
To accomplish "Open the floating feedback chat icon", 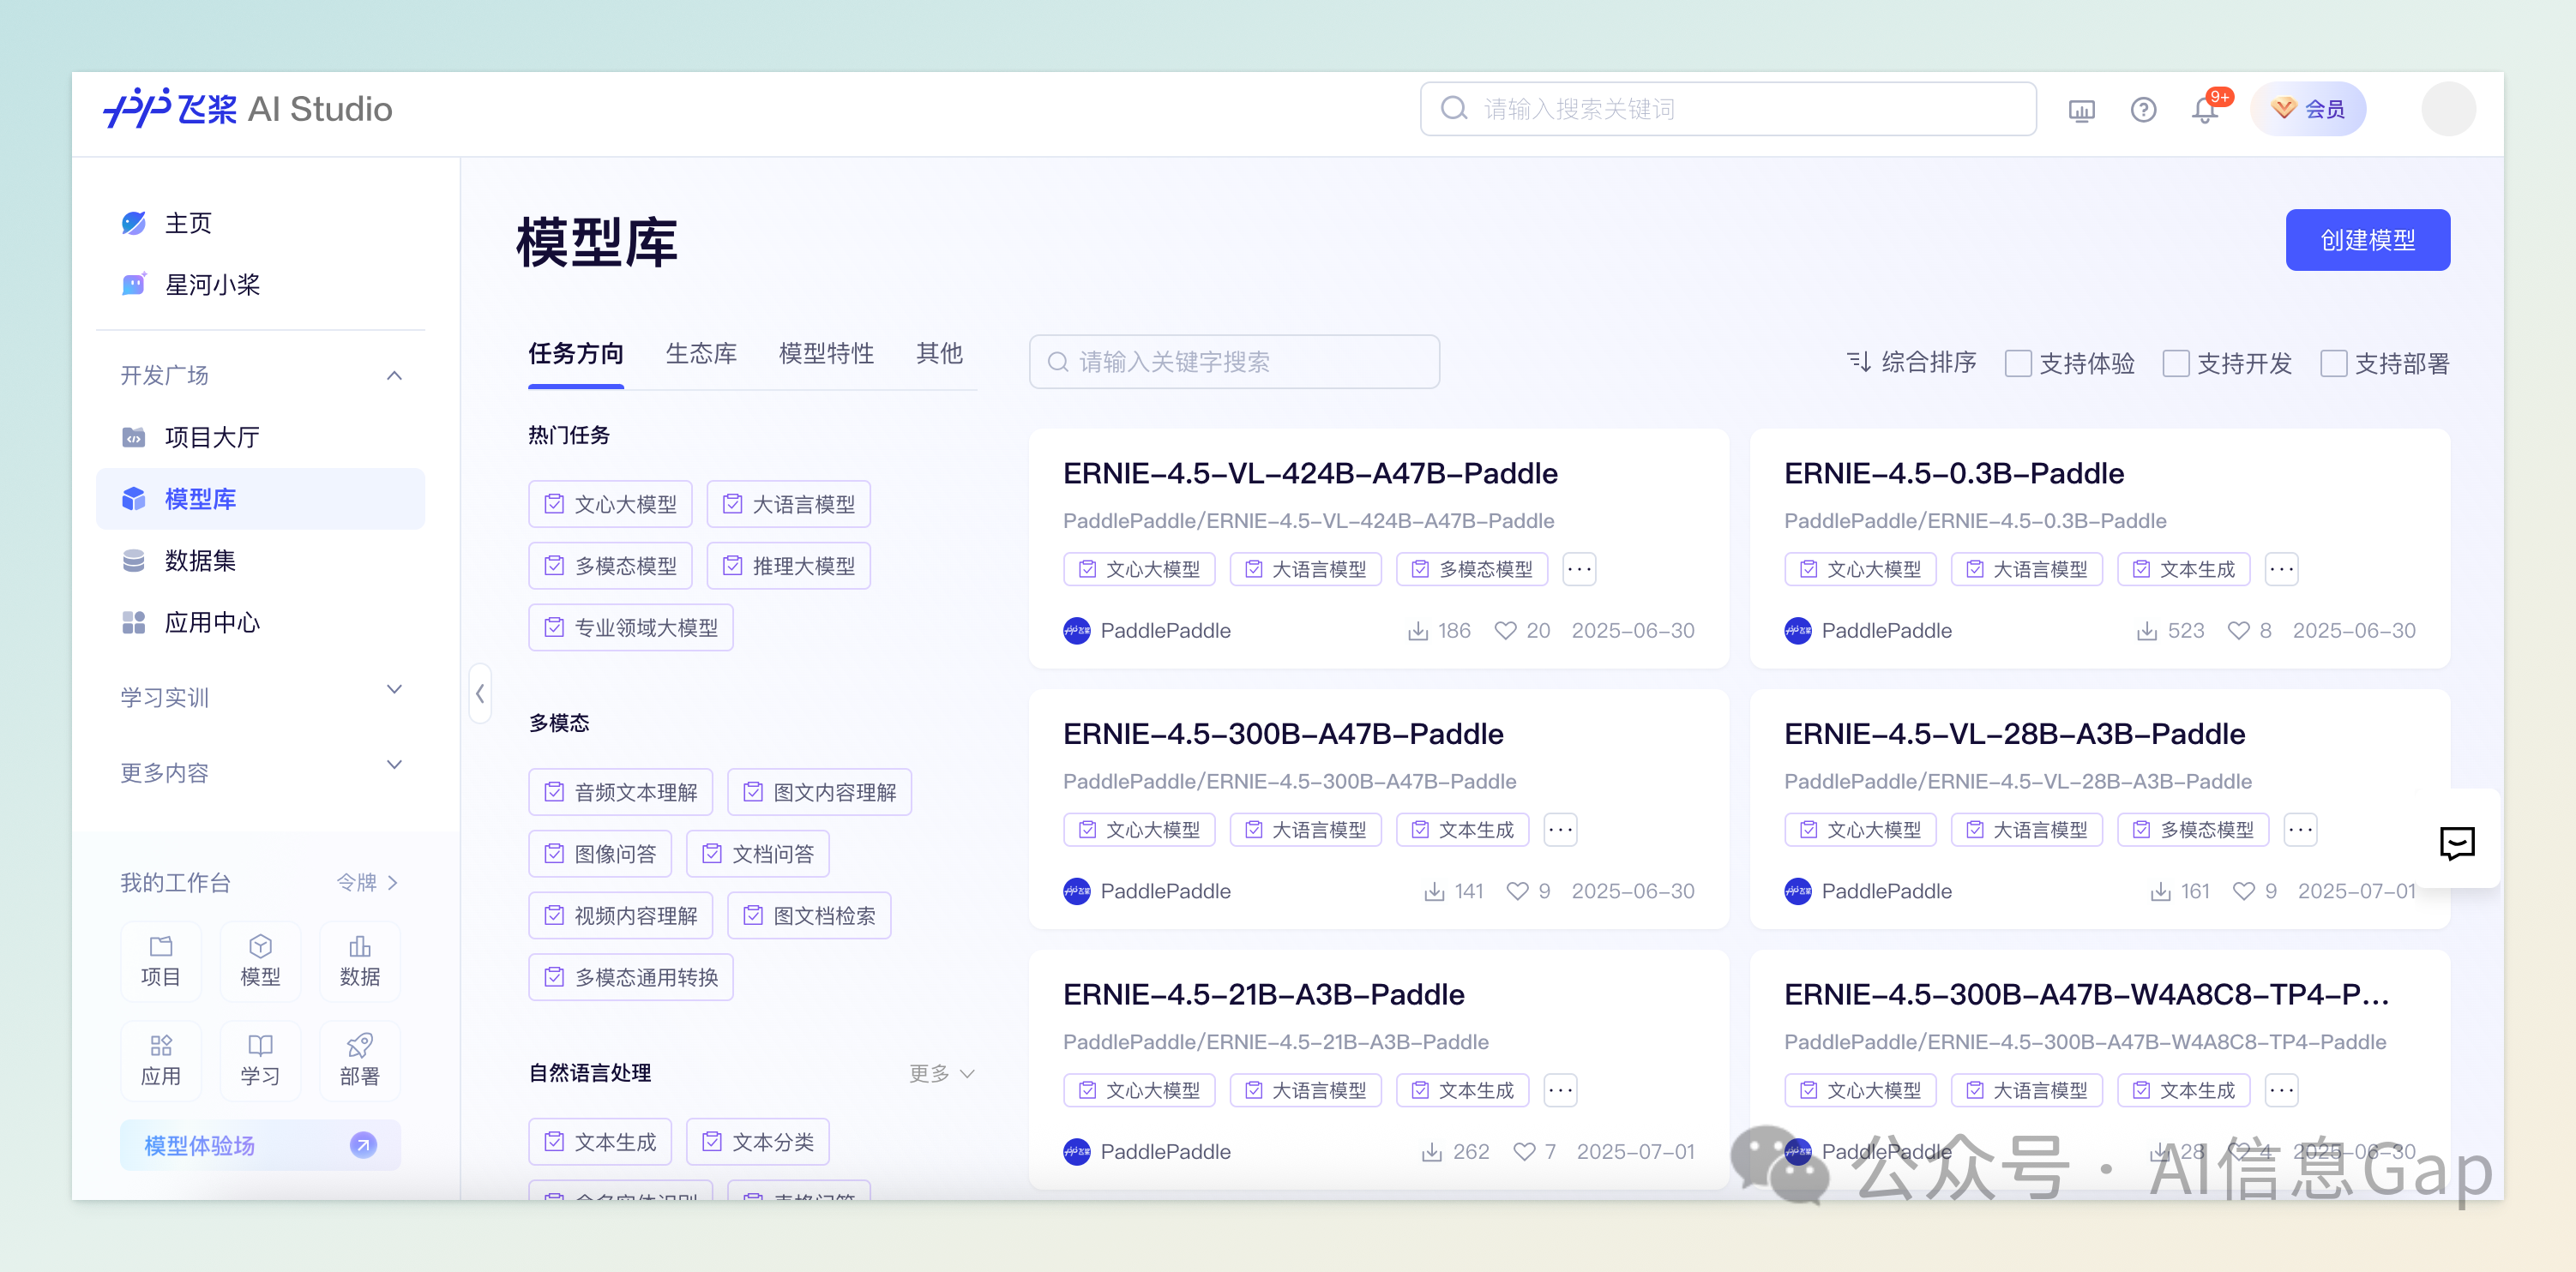I will pos(2456,843).
